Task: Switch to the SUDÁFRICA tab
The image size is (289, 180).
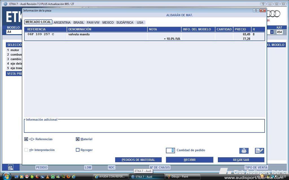Action: (125, 22)
